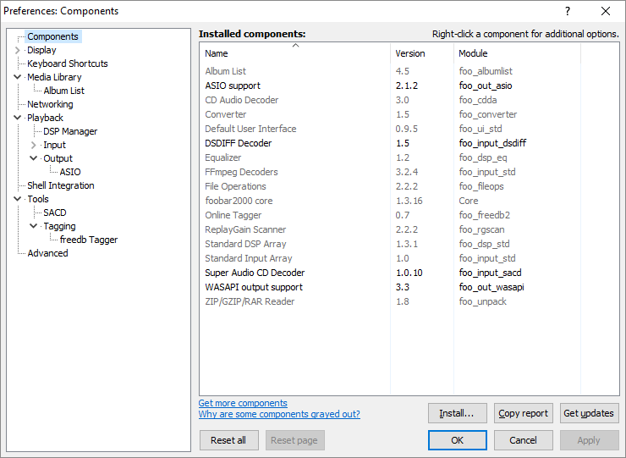
Task: Open 'Why are some components grayed out?' link
Action: 279,414
